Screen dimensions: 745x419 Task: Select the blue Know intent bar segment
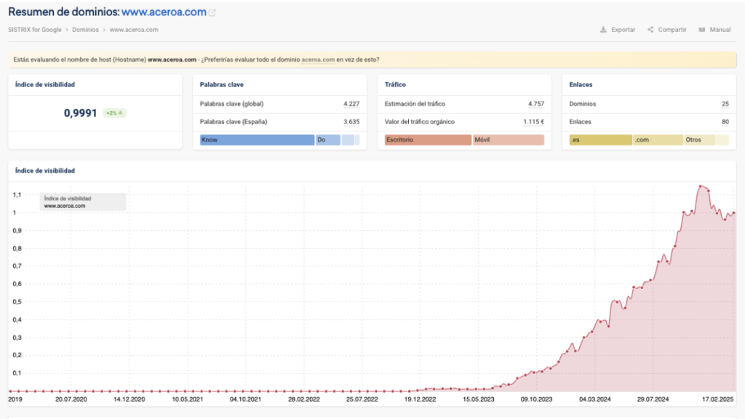(257, 140)
